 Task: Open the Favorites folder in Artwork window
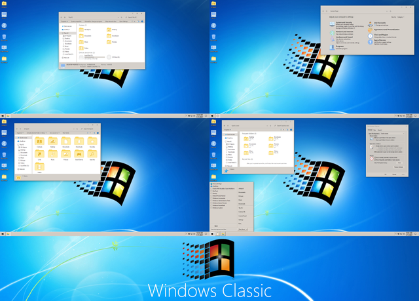[92, 142]
